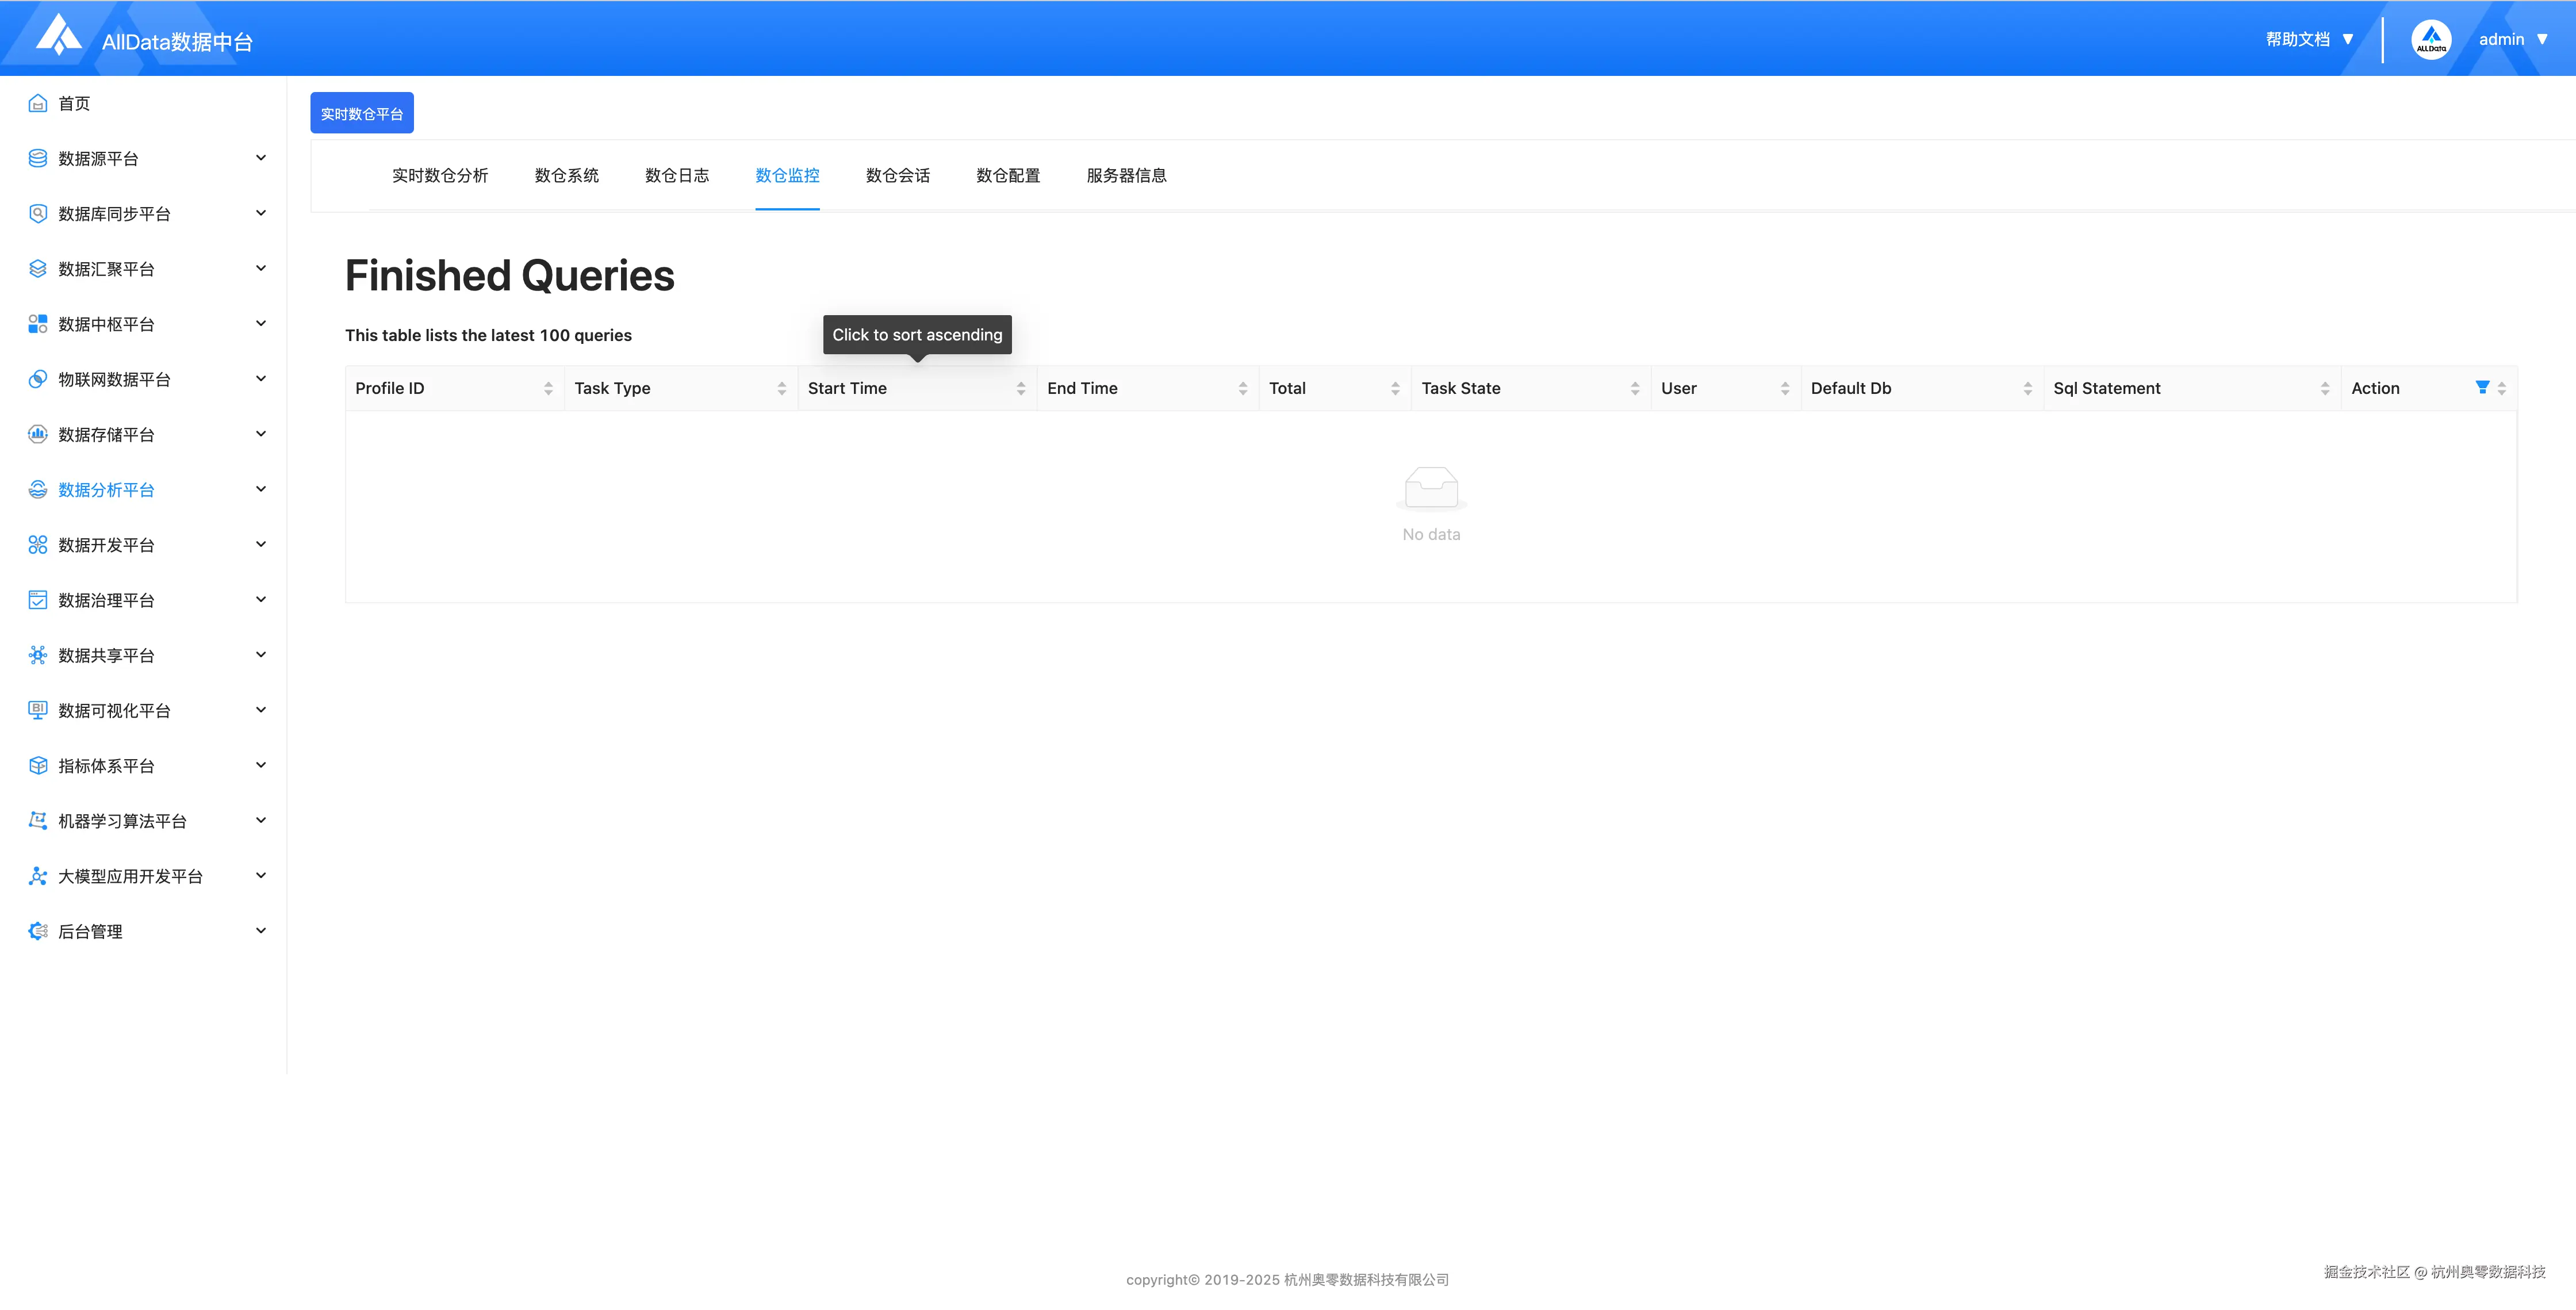Expand the 数据治理平台 chevron
The width and height of the screenshot is (2576, 1310).
261,599
